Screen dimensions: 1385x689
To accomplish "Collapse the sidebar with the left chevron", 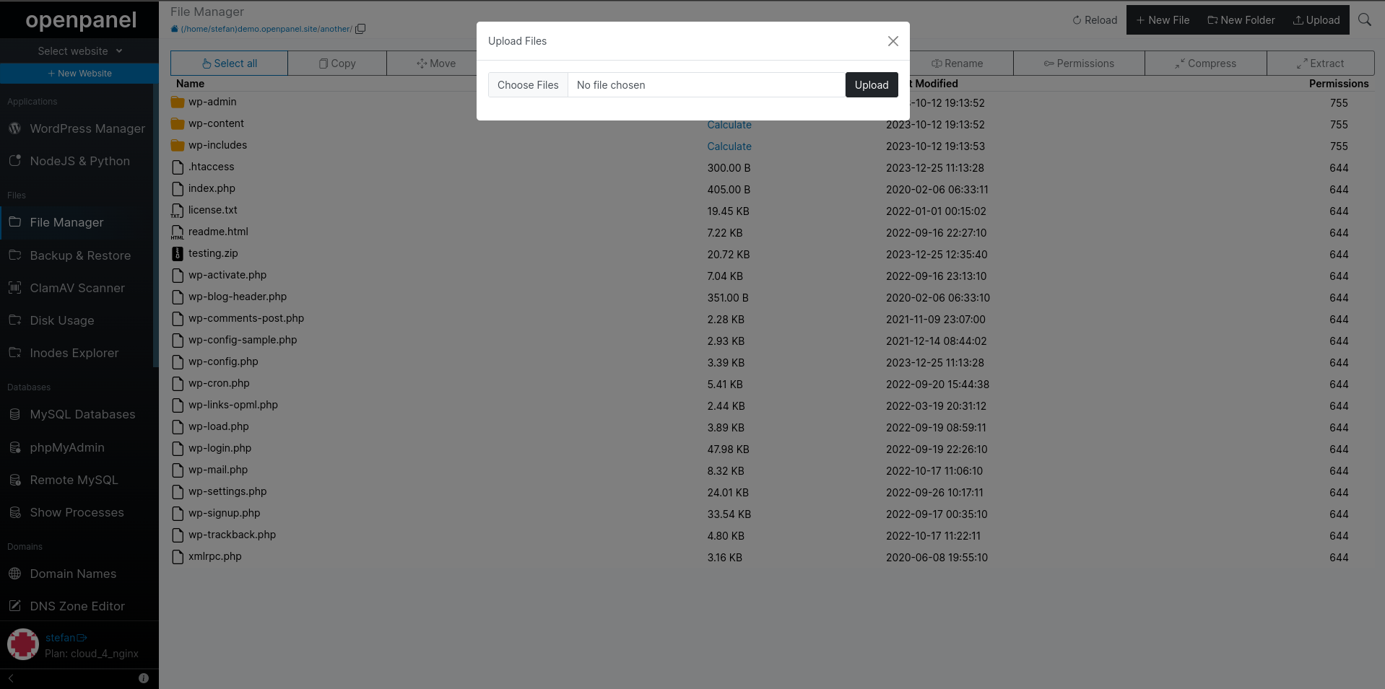I will (x=11, y=678).
